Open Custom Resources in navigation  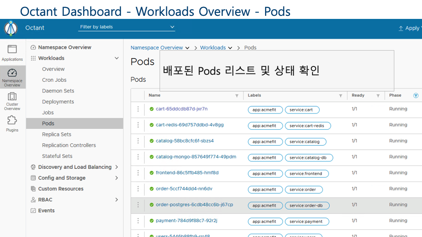(61, 189)
